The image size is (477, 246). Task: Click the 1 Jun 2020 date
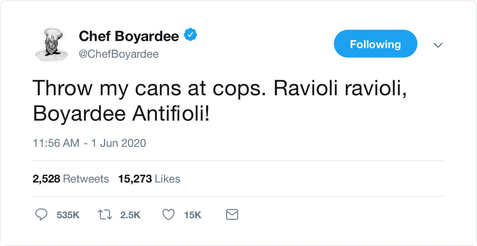tap(119, 143)
